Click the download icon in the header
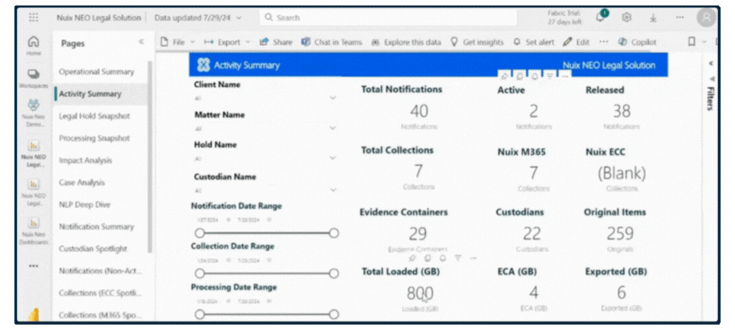The width and height of the screenshot is (735, 330). [653, 17]
